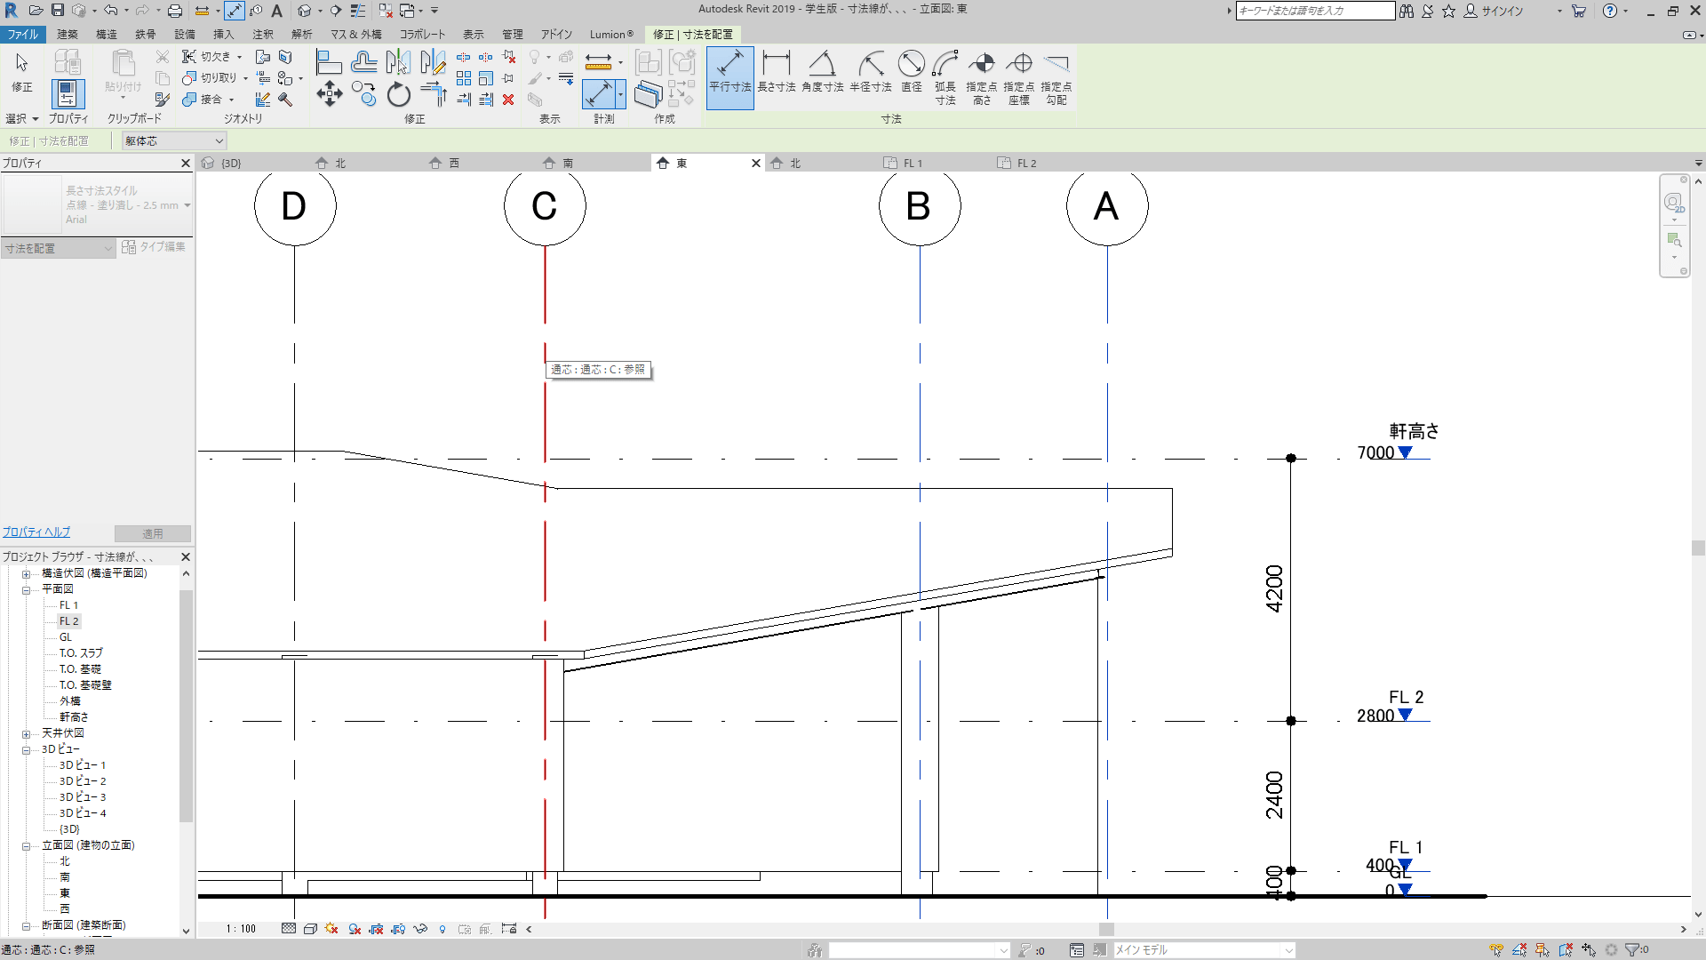Click the Measure ruler icon
Image resolution: width=1706 pixels, height=960 pixels.
[x=598, y=61]
